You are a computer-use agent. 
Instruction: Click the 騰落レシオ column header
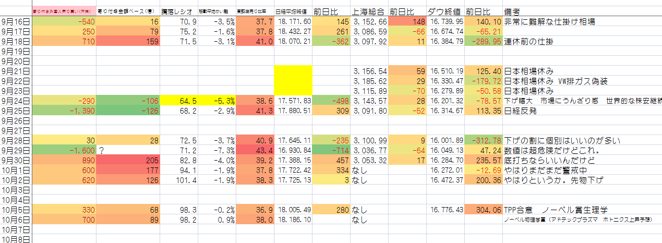coord(179,12)
